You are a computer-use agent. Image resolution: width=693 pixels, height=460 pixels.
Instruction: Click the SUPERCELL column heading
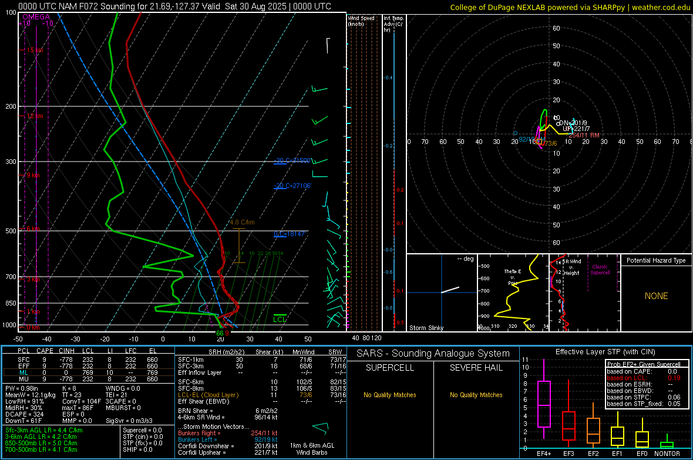click(x=390, y=368)
